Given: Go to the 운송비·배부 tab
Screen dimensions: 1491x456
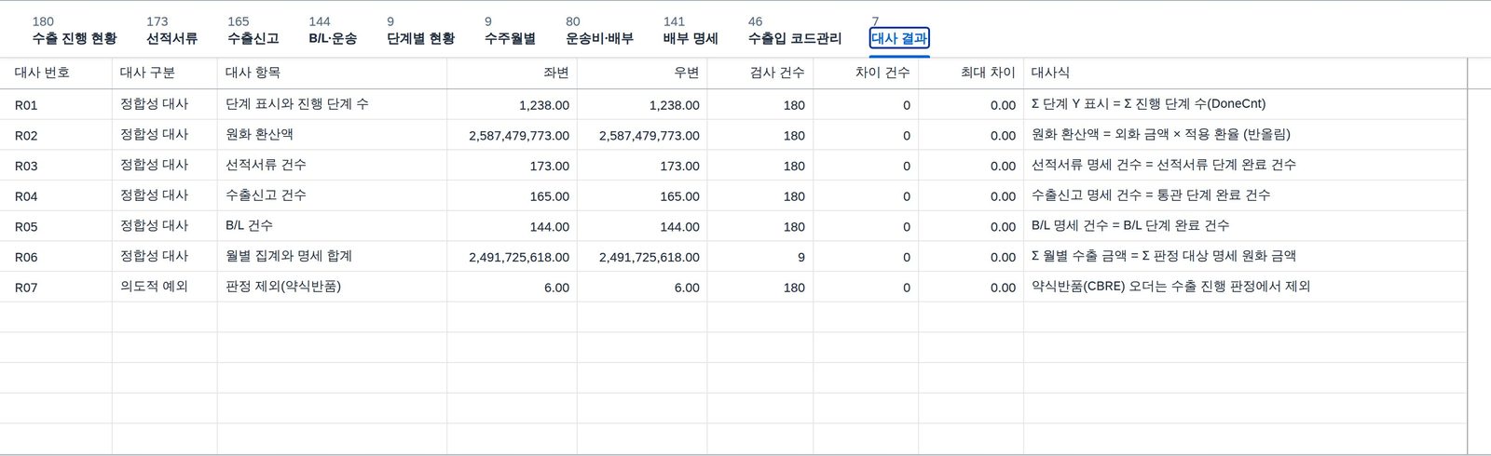Looking at the screenshot, I should click(x=599, y=31).
